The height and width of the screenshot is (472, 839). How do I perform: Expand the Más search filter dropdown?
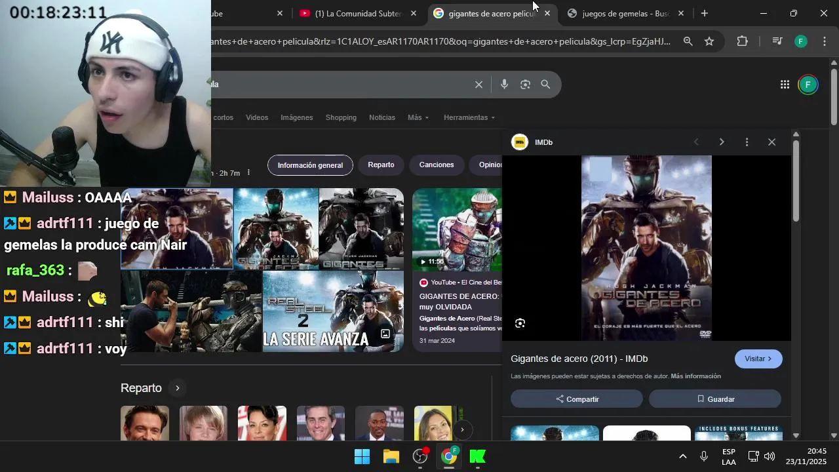[418, 117]
